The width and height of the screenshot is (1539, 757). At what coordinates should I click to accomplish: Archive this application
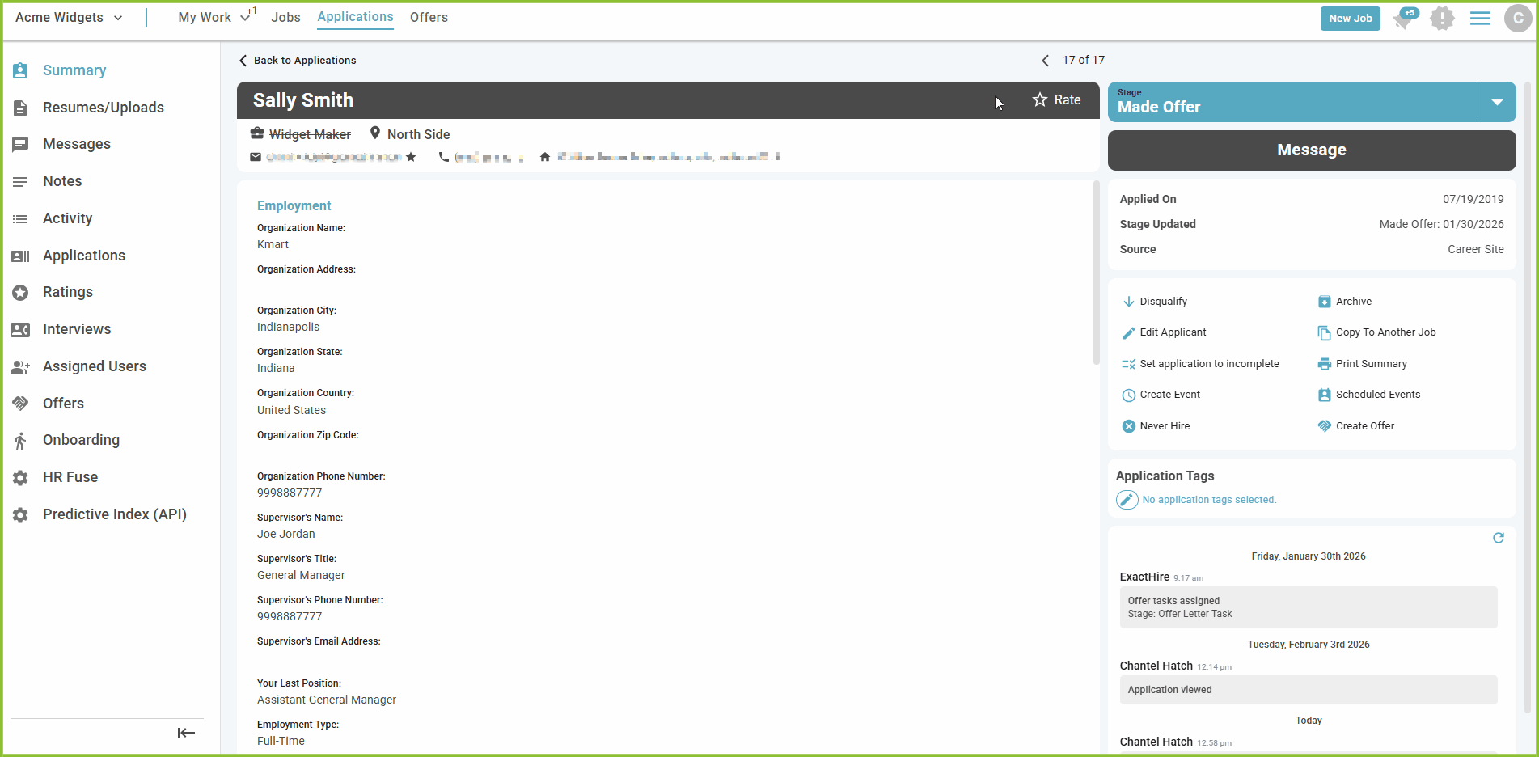pyautogui.click(x=1345, y=302)
